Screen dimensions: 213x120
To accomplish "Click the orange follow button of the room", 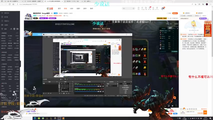I will pos(175,13).
